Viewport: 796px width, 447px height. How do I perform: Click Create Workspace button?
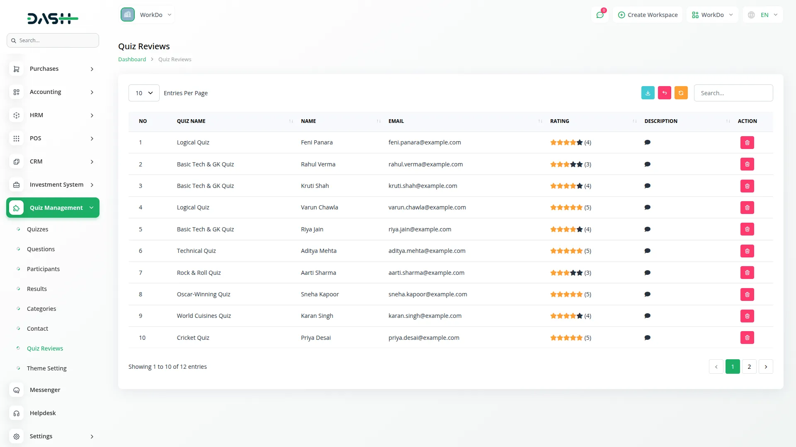click(x=648, y=15)
